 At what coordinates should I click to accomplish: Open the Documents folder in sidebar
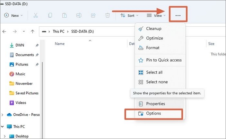25,55
